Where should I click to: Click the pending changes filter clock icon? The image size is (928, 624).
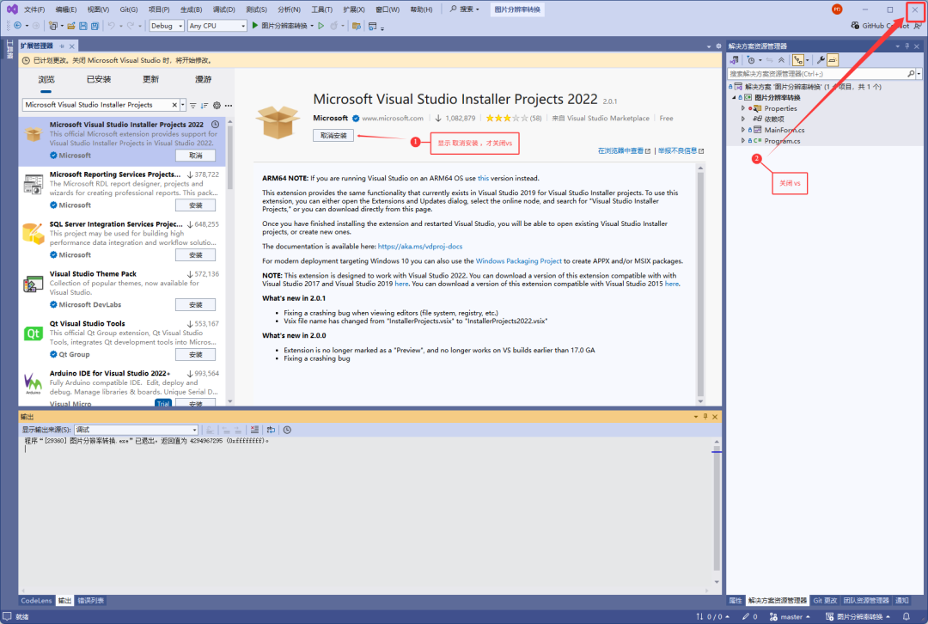(751, 60)
